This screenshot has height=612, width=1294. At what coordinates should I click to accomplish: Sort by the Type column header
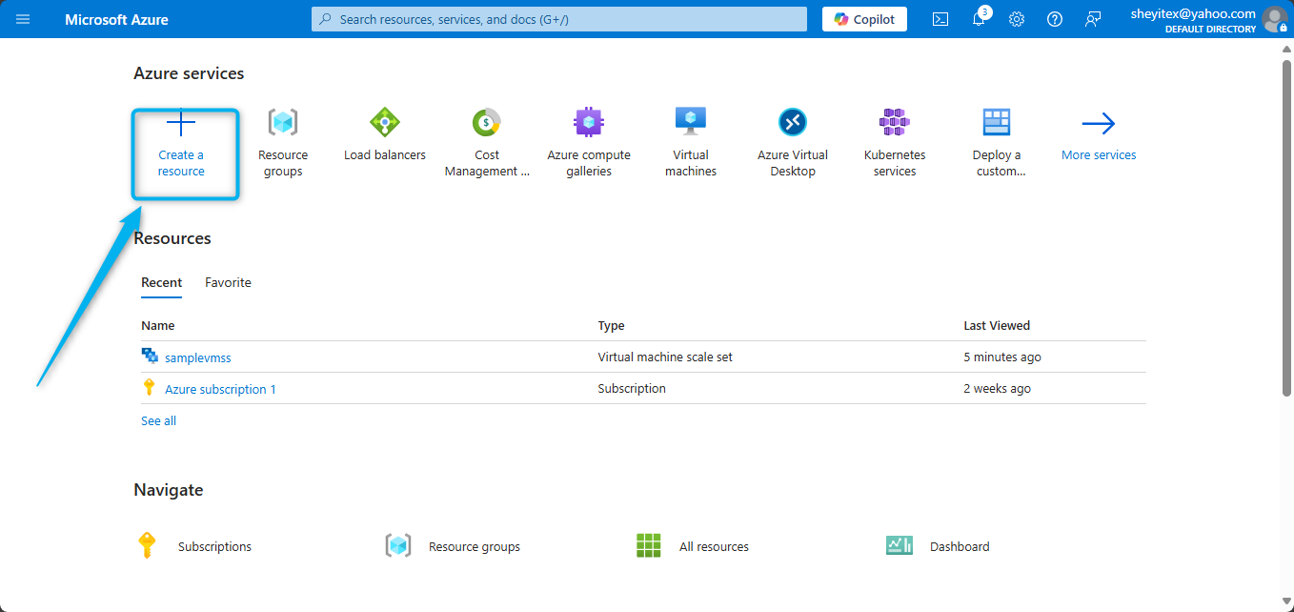click(x=611, y=325)
